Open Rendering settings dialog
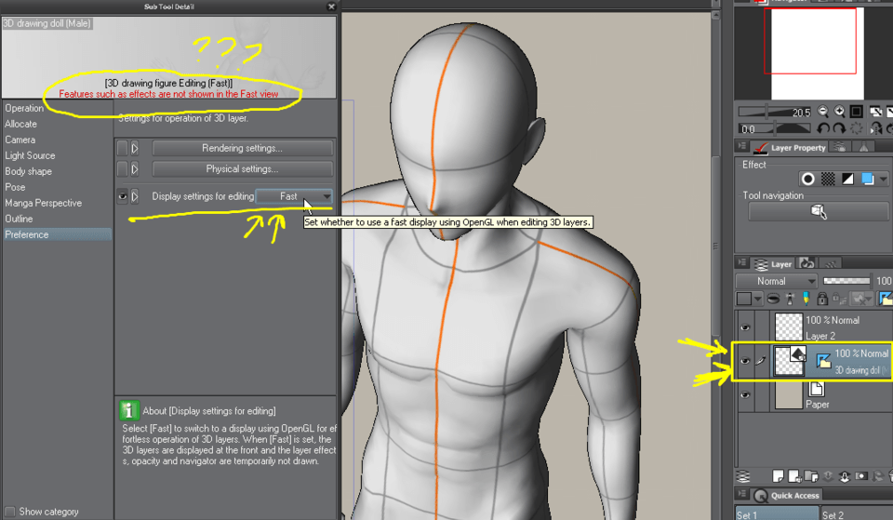 (x=242, y=148)
